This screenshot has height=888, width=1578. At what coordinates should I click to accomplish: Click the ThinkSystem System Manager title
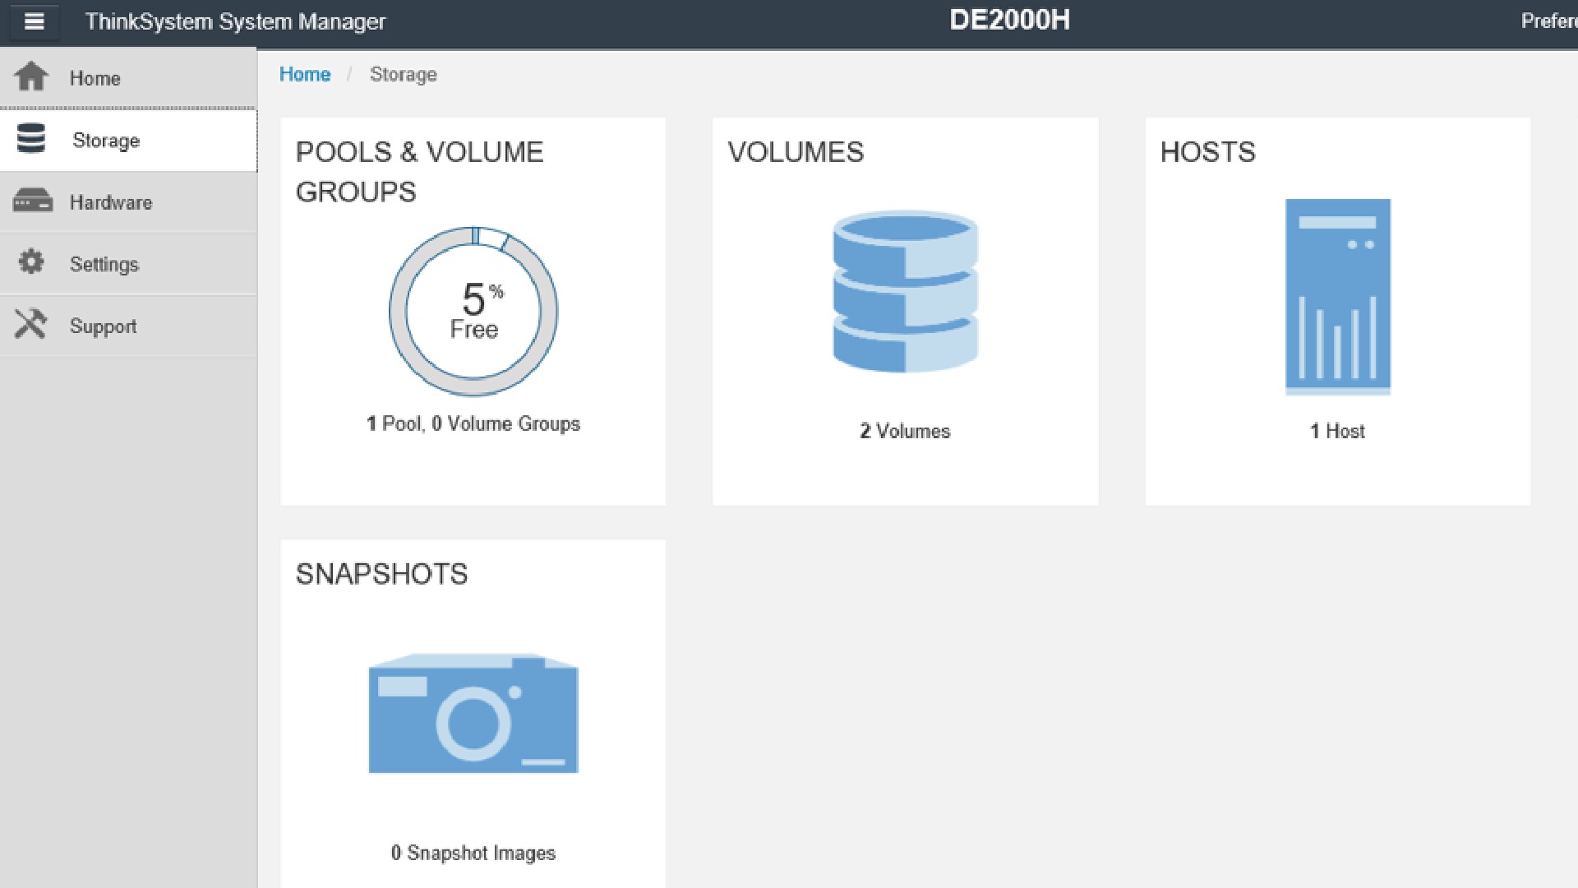[236, 21]
